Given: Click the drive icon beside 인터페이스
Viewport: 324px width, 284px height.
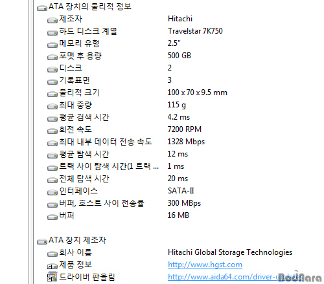Looking at the screenshot, I should [x=52, y=192].
